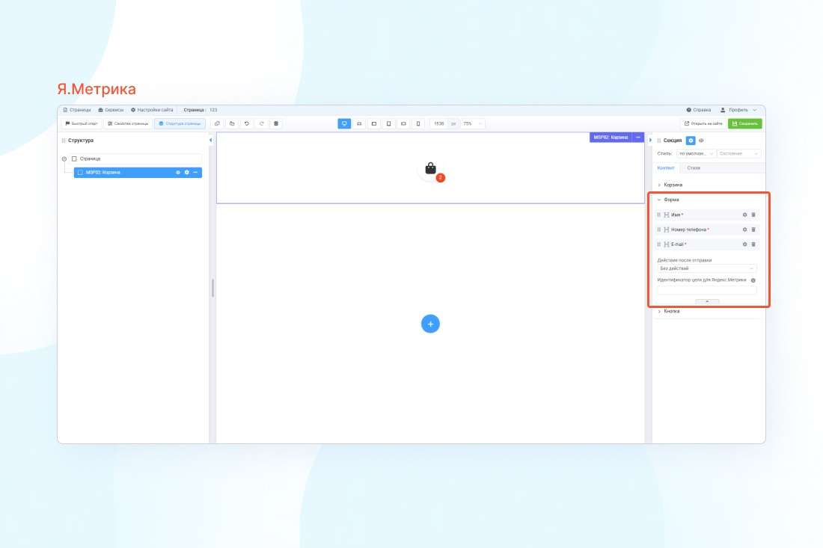Viewport: 823px width, 548px height.
Task: Select the desktop monitor viewport
Action: pos(344,124)
